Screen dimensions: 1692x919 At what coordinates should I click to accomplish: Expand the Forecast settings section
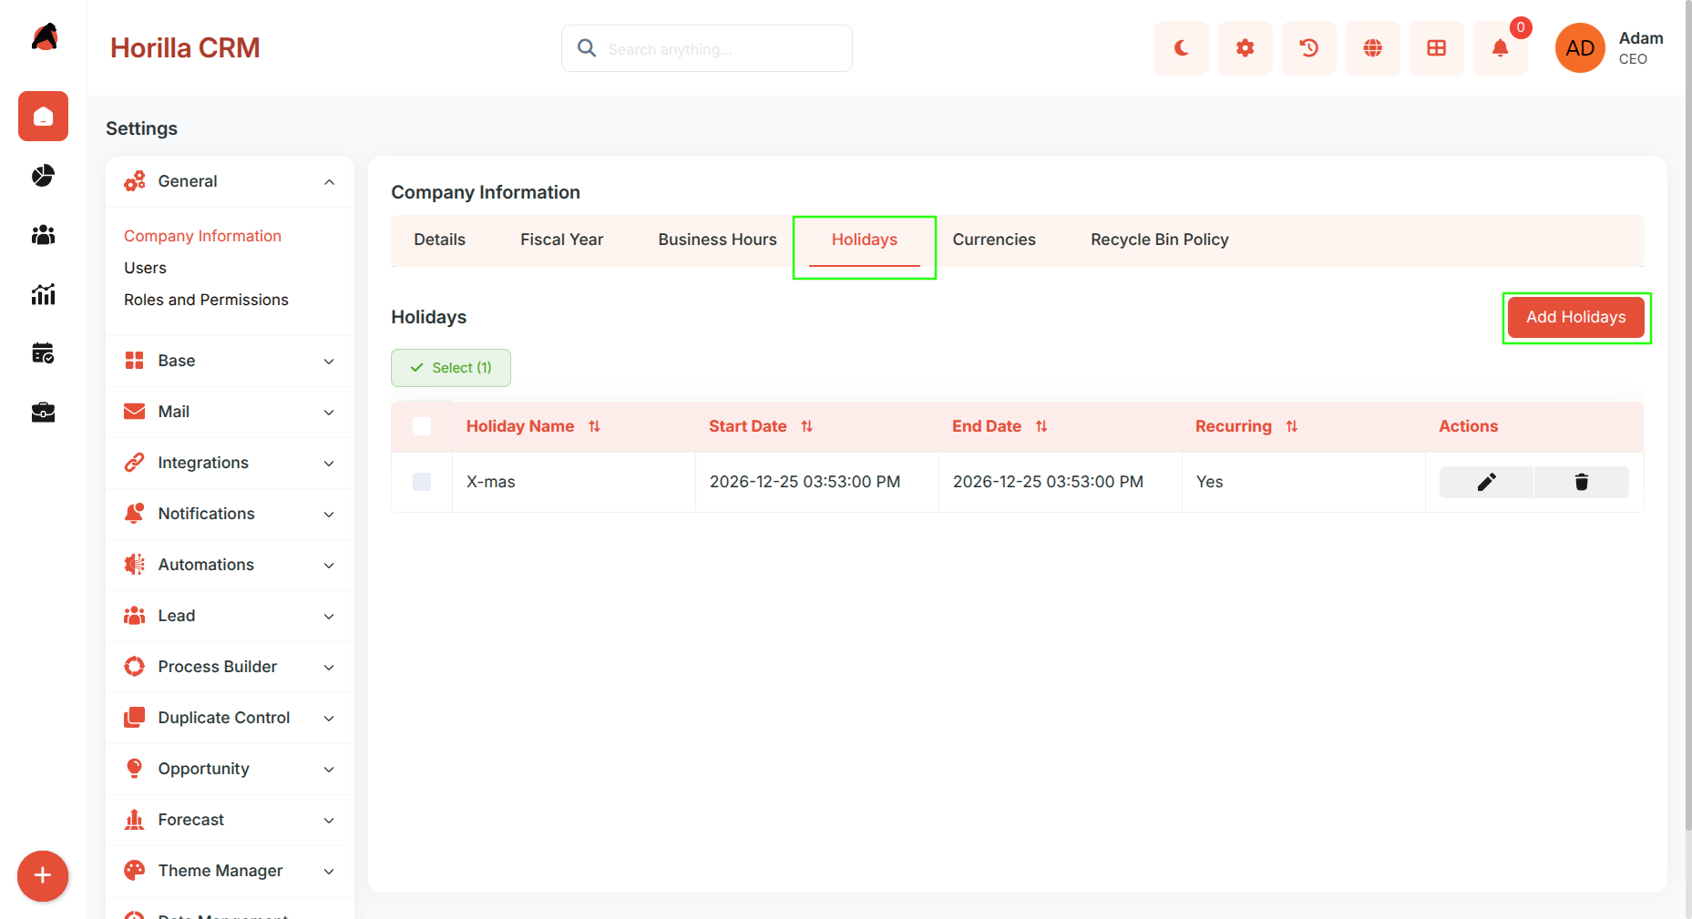pos(230,820)
